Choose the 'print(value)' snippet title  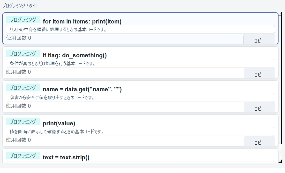pyautogui.click(x=59, y=123)
